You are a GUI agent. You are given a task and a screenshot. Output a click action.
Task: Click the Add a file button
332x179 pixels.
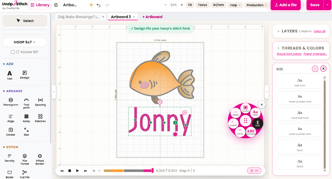point(286,5)
